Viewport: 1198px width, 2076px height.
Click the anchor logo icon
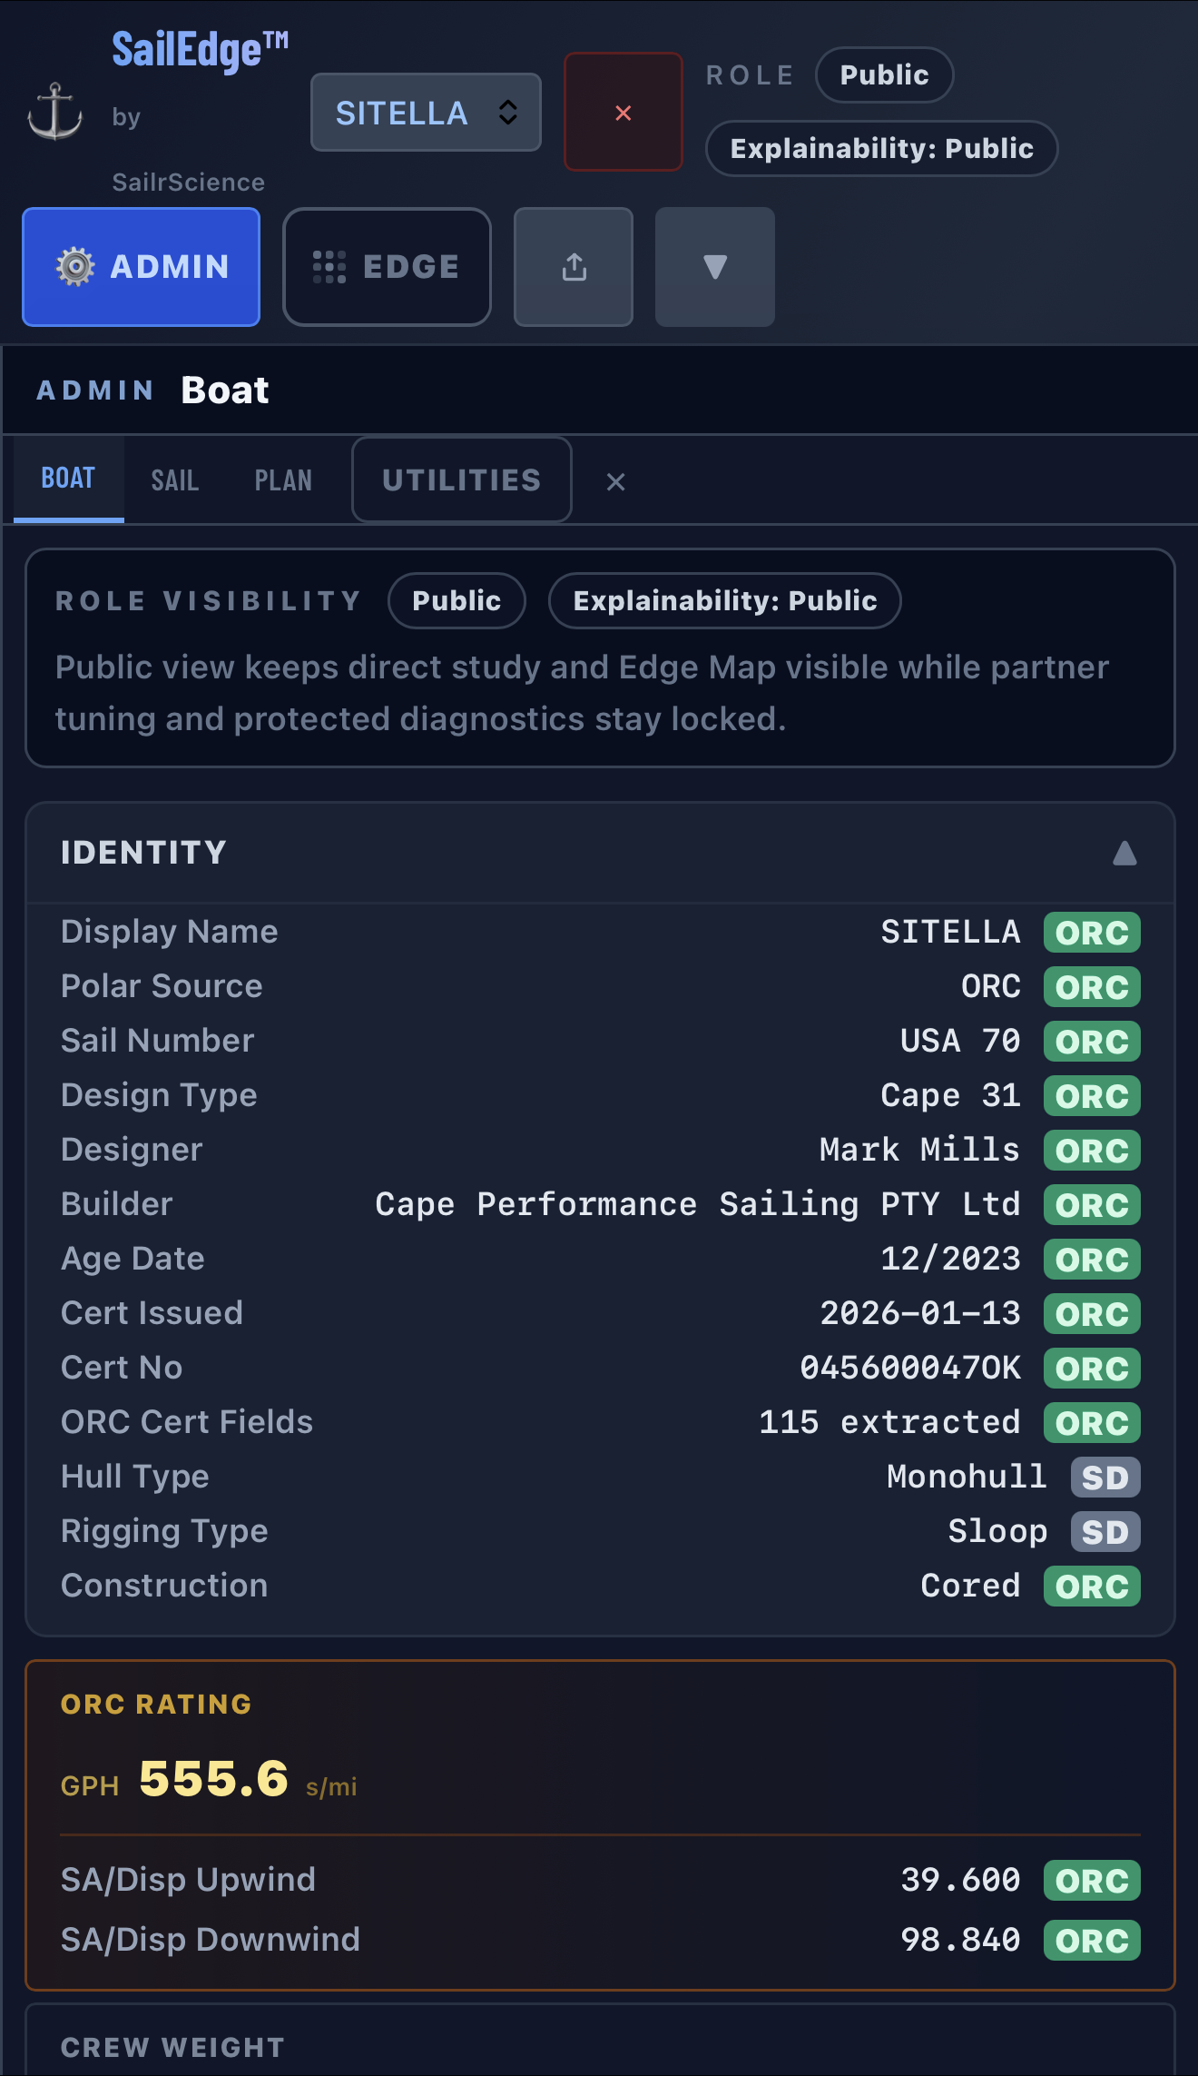pyautogui.click(x=54, y=112)
